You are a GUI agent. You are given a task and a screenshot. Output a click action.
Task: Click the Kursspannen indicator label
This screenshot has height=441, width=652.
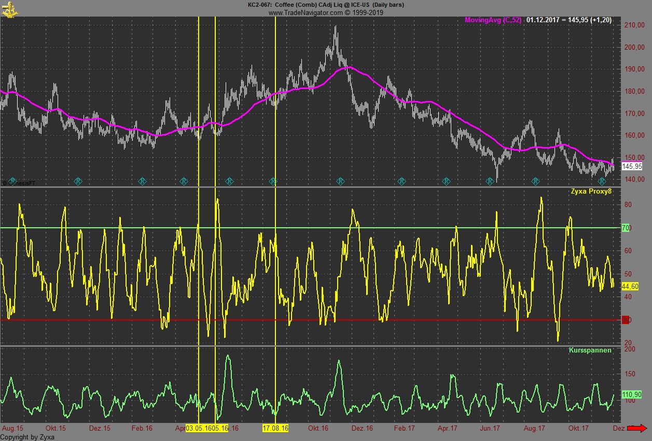point(590,350)
